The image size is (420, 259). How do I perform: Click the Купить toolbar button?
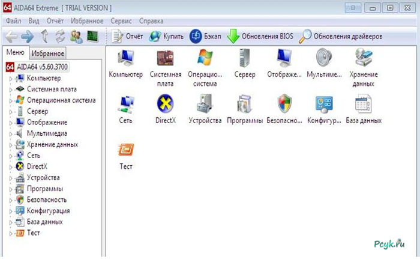166,37
